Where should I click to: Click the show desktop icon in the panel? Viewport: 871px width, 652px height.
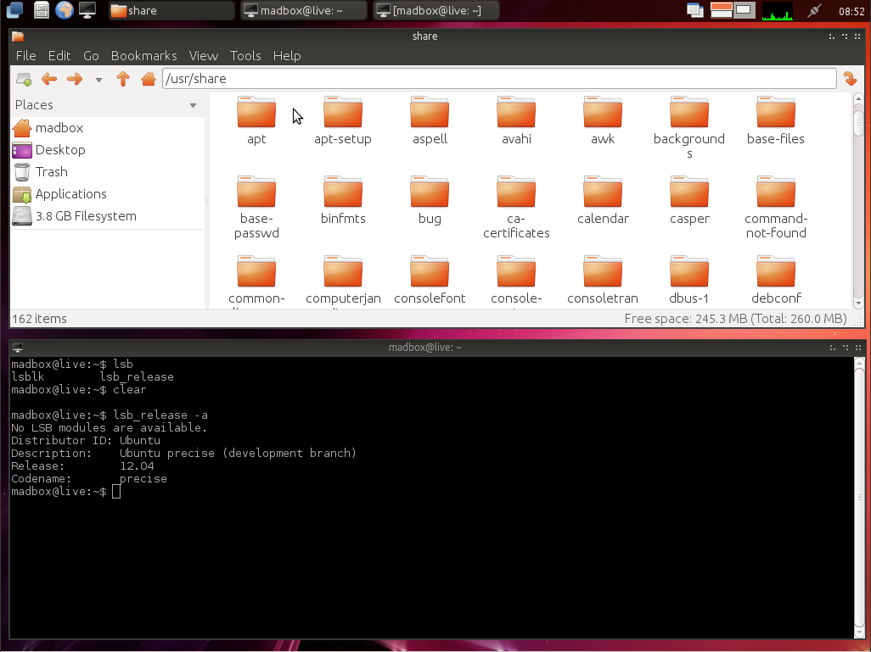pos(695,10)
